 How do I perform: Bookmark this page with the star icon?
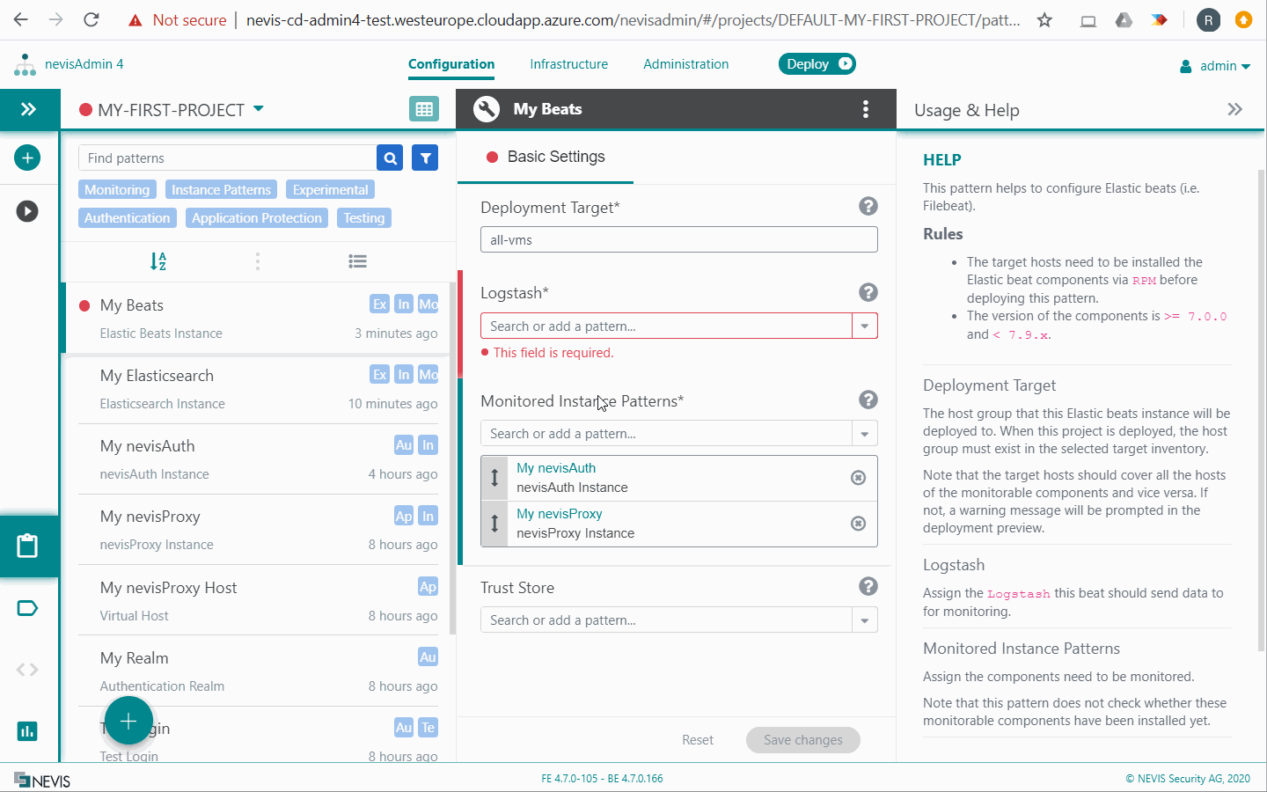[x=1044, y=19]
